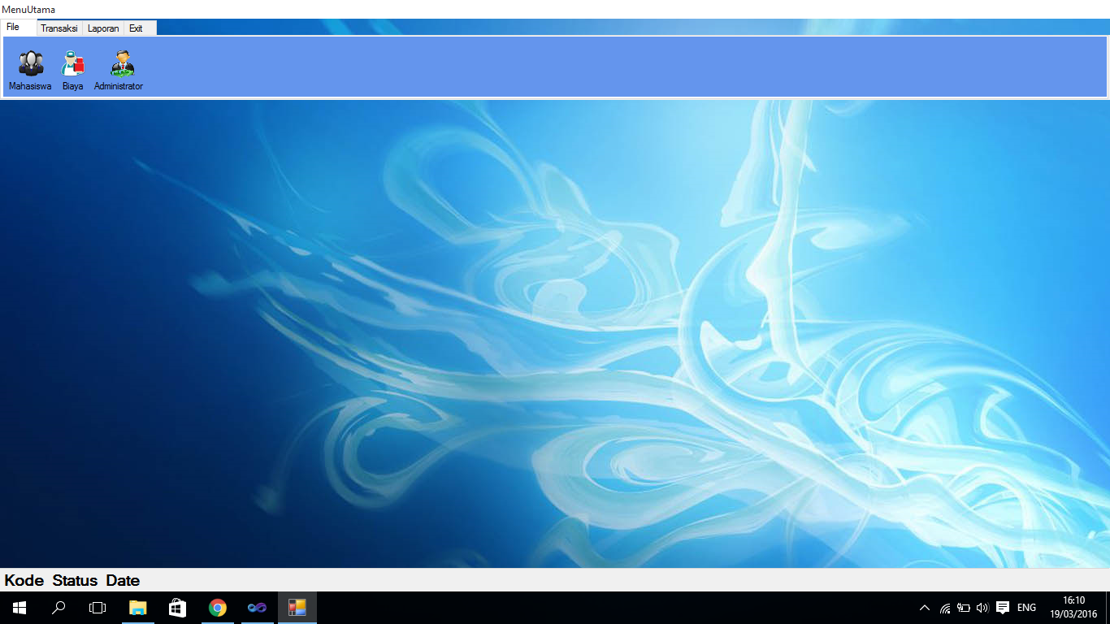This screenshot has height=624, width=1110.
Task: Open Visual Studio from the taskbar
Action: click(257, 607)
